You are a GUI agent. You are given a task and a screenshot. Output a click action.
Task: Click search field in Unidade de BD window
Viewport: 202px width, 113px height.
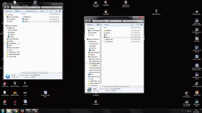click(133, 21)
